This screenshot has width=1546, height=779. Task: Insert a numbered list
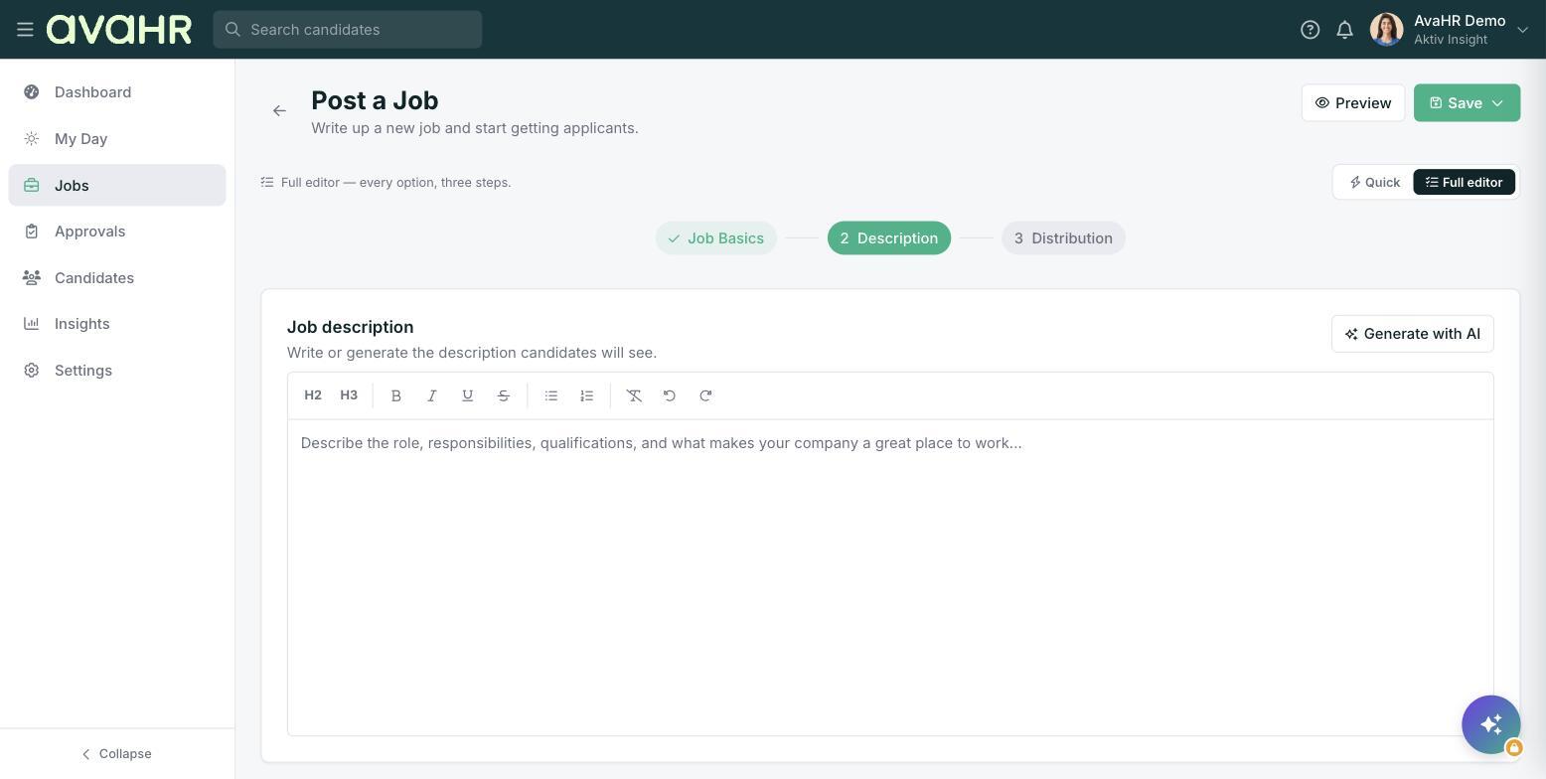click(x=587, y=395)
